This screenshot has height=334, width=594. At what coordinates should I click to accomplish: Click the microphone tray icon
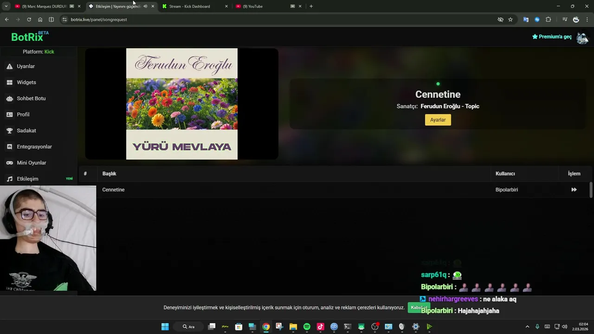coord(537,327)
